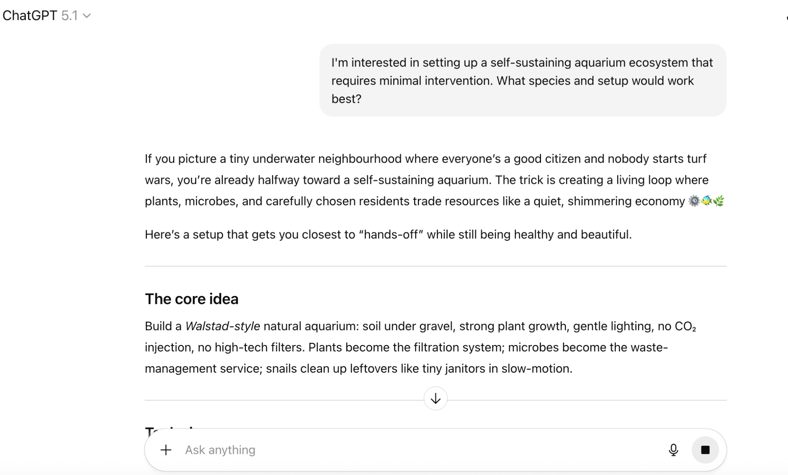Click the plus attach icon in composer
Image resolution: width=788 pixels, height=475 pixels.
click(x=166, y=450)
